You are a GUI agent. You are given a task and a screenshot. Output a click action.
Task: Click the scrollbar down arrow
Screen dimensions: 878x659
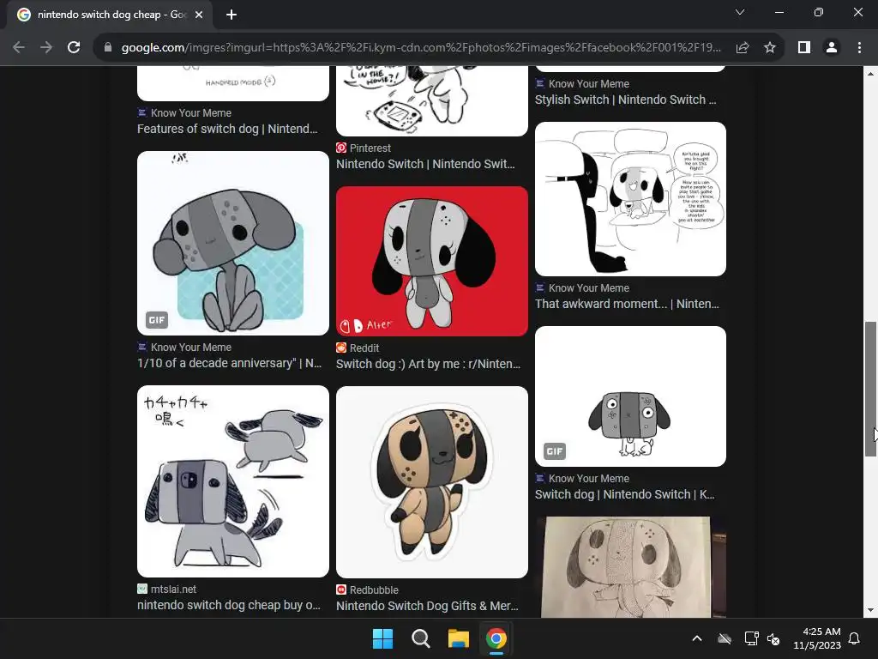coord(870,610)
